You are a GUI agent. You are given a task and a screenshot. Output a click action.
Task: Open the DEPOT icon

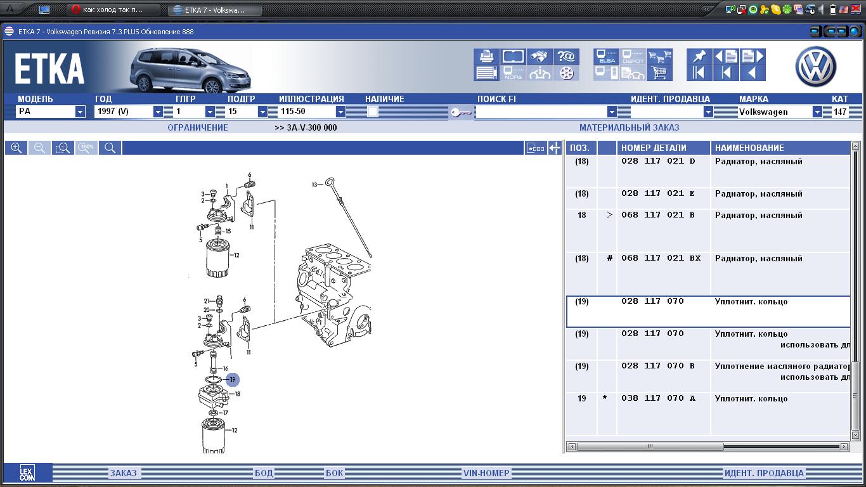tap(633, 56)
